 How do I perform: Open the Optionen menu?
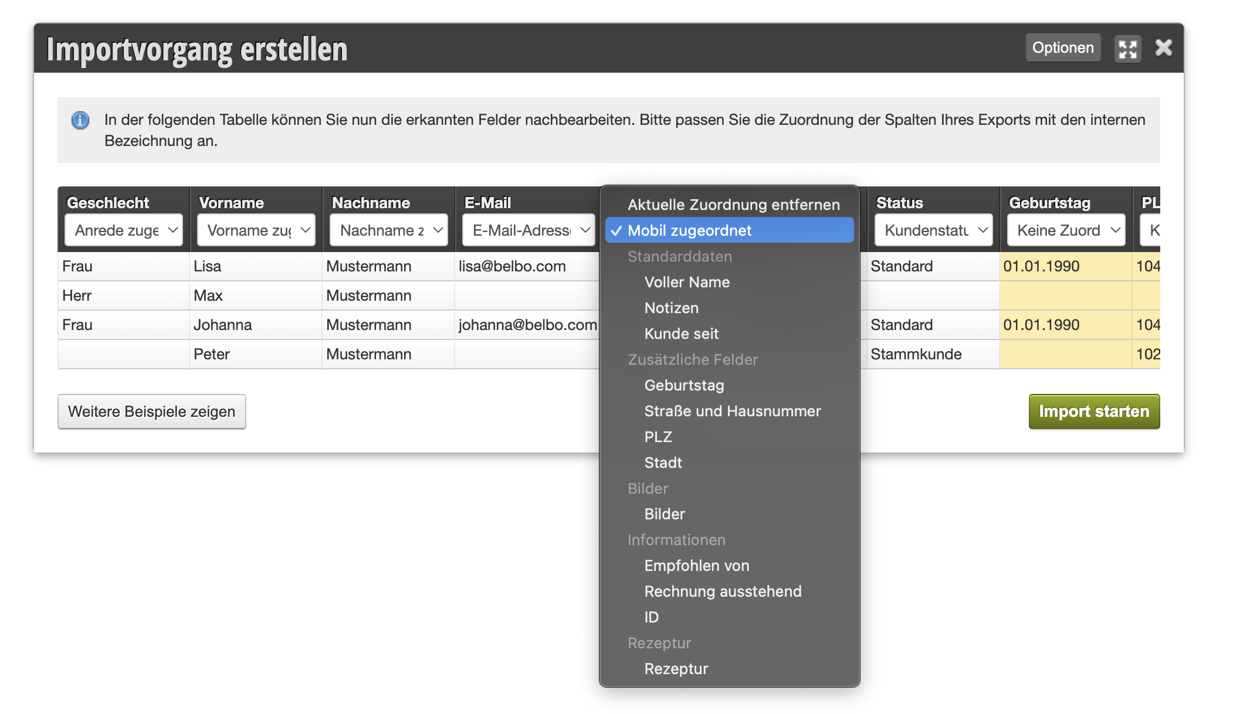(1063, 47)
